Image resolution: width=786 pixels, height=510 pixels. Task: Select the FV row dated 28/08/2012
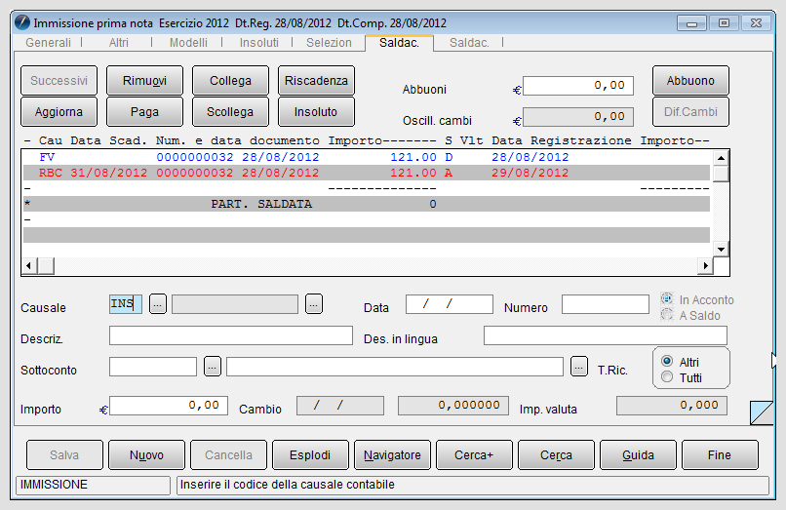[367, 157]
